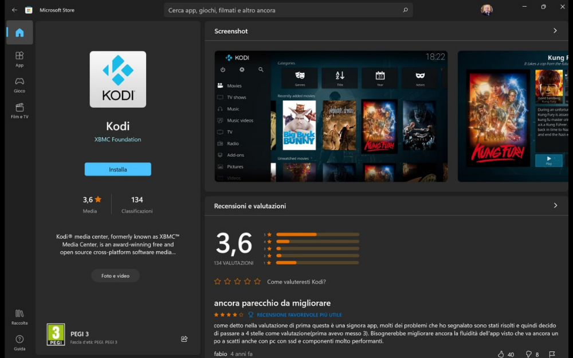Click the search magnifier icon
573x358 pixels.
pos(405,10)
